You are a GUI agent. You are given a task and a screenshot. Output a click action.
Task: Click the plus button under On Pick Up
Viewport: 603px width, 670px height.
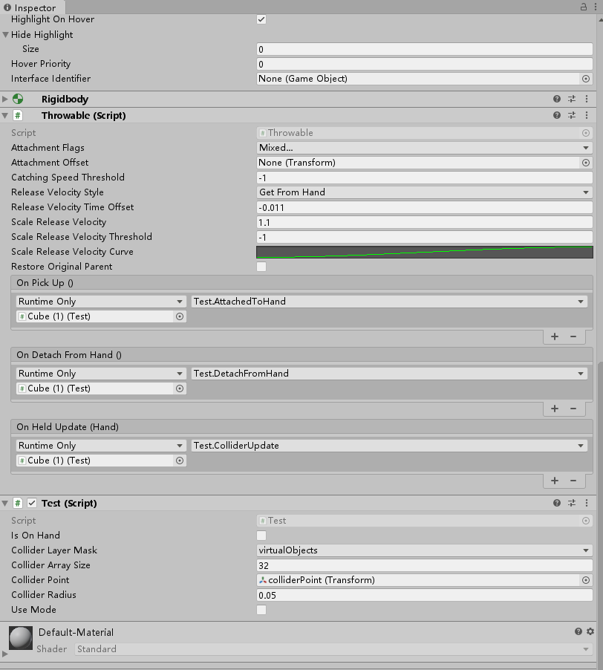555,336
